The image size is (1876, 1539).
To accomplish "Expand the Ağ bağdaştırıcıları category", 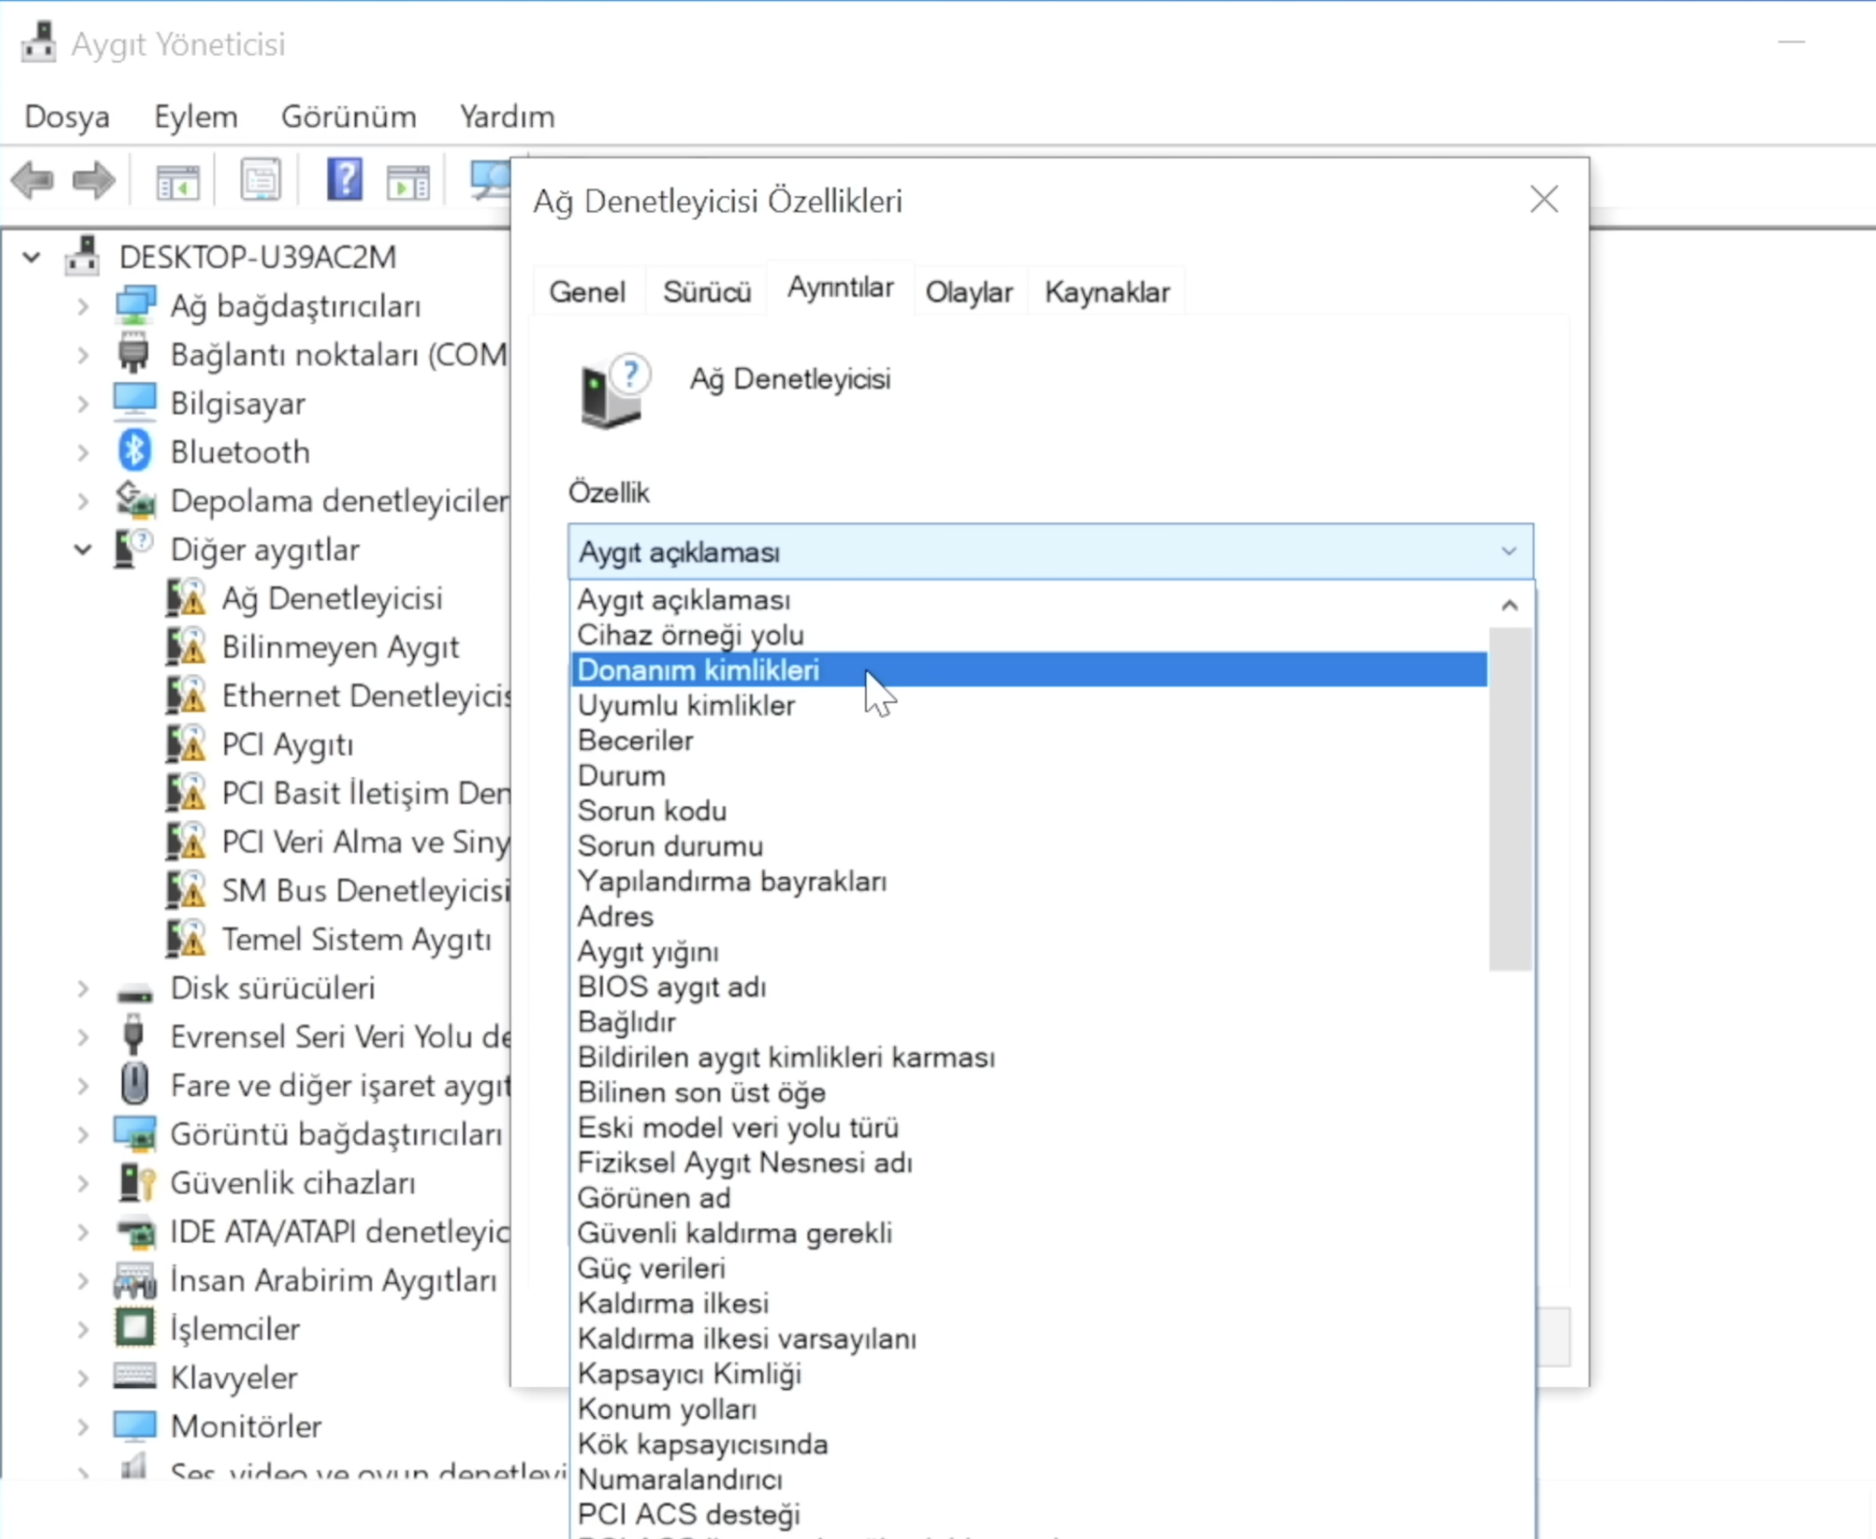I will (83, 306).
